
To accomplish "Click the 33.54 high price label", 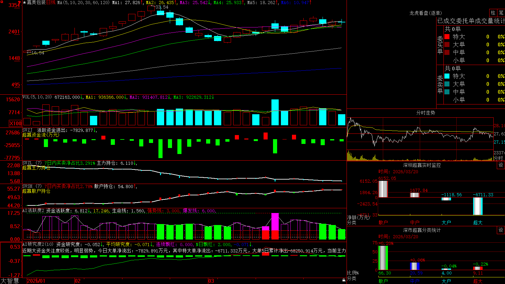I will [162, 7].
